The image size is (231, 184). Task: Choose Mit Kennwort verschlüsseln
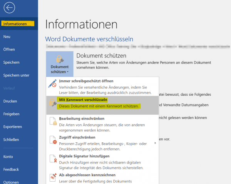102,105
